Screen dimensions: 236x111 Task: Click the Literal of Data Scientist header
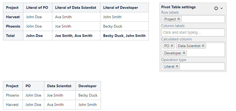click(x=75, y=7)
